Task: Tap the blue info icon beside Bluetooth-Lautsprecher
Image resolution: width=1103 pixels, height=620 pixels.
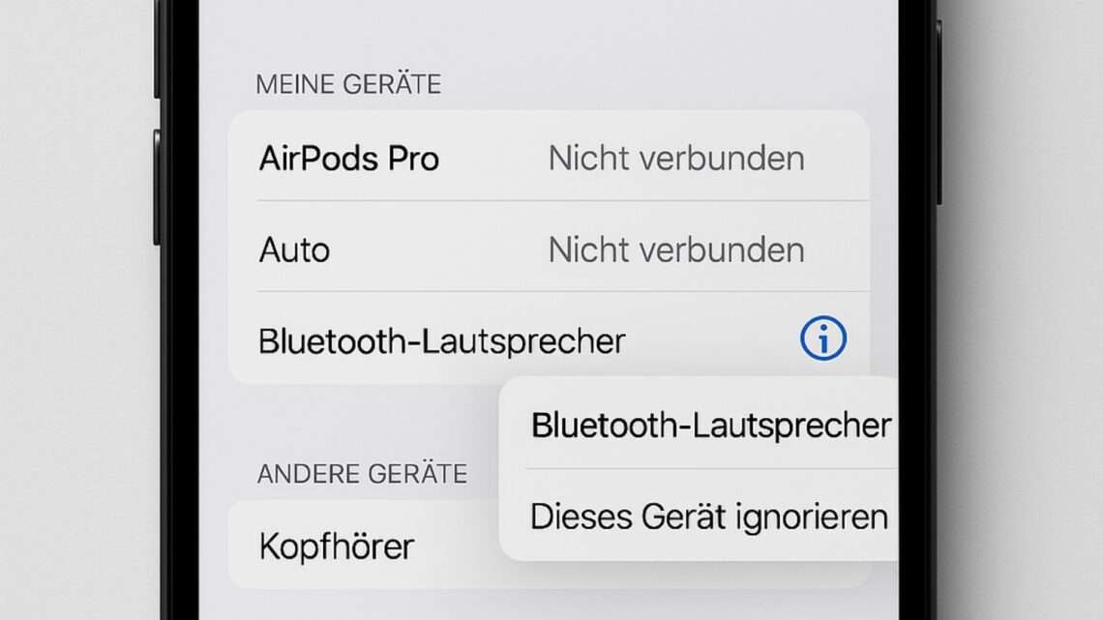Action: tap(822, 339)
